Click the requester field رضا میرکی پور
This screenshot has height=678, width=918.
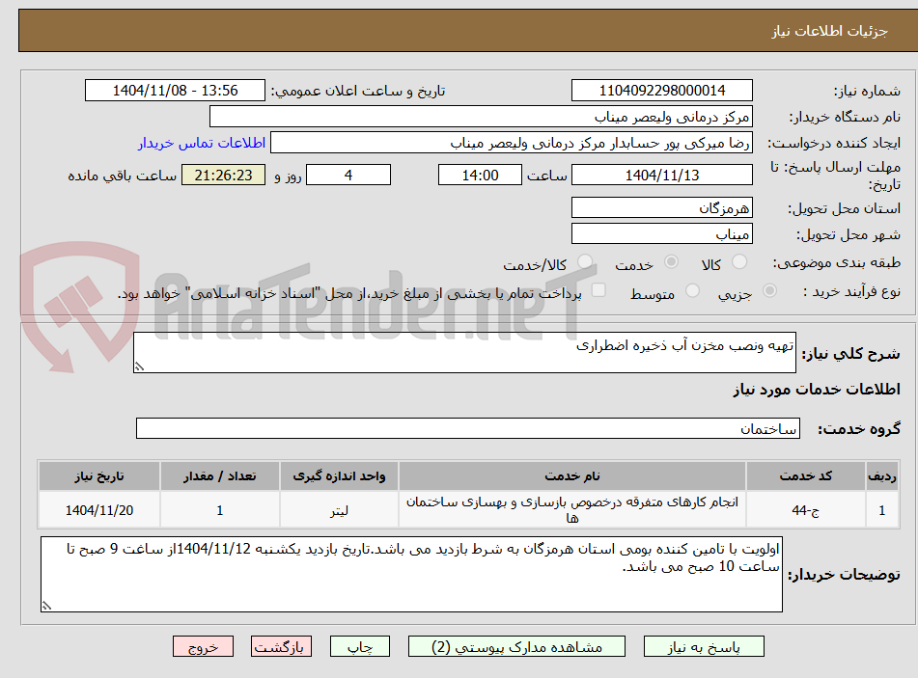click(x=511, y=143)
